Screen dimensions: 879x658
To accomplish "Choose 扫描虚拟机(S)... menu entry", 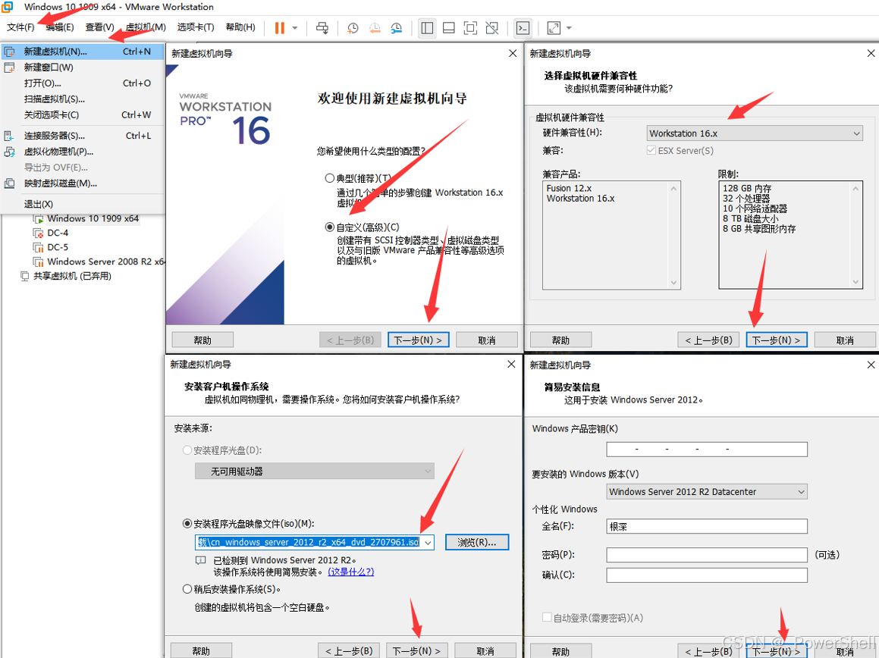I will click(x=83, y=99).
